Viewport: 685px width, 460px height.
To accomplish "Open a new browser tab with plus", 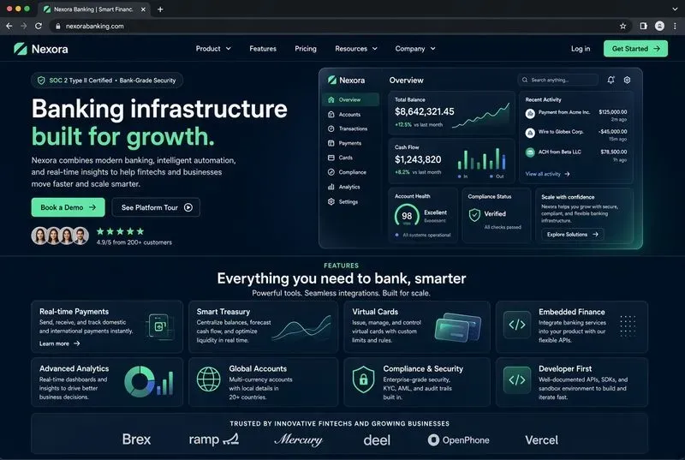I will [x=160, y=9].
